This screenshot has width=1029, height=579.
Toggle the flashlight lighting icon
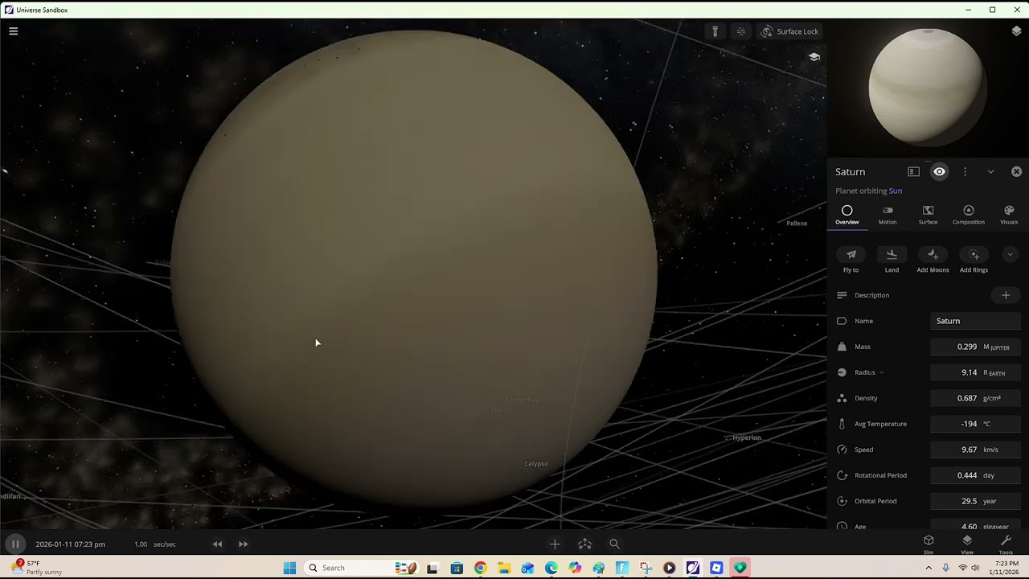(715, 31)
